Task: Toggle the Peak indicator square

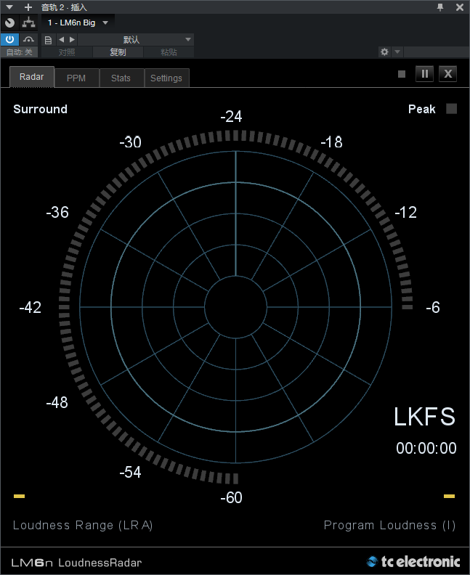Action: [x=451, y=109]
